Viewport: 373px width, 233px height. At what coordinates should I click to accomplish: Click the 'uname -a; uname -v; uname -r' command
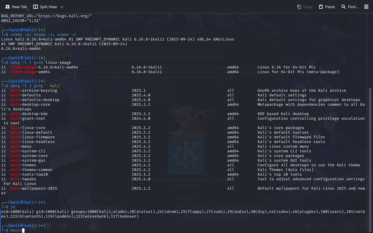pyautogui.click(x=43, y=35)
